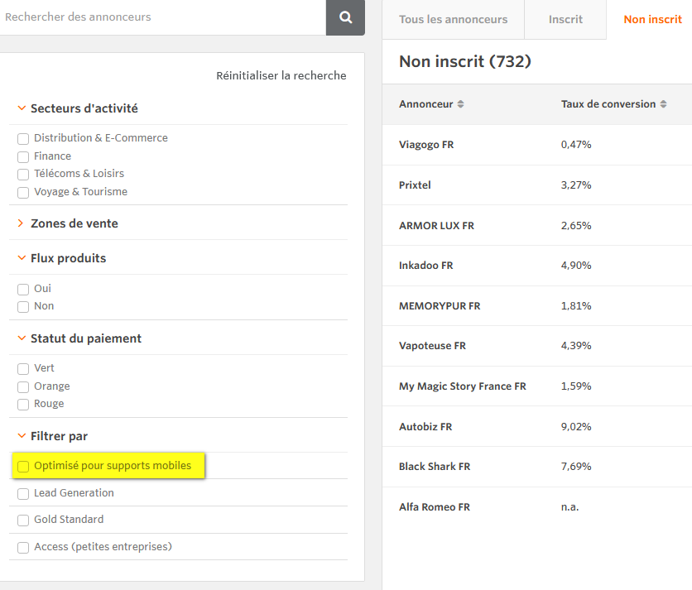692x590 pixels.
Task: Collapse the Statut du paiement section
Action: tap(22, 338)
